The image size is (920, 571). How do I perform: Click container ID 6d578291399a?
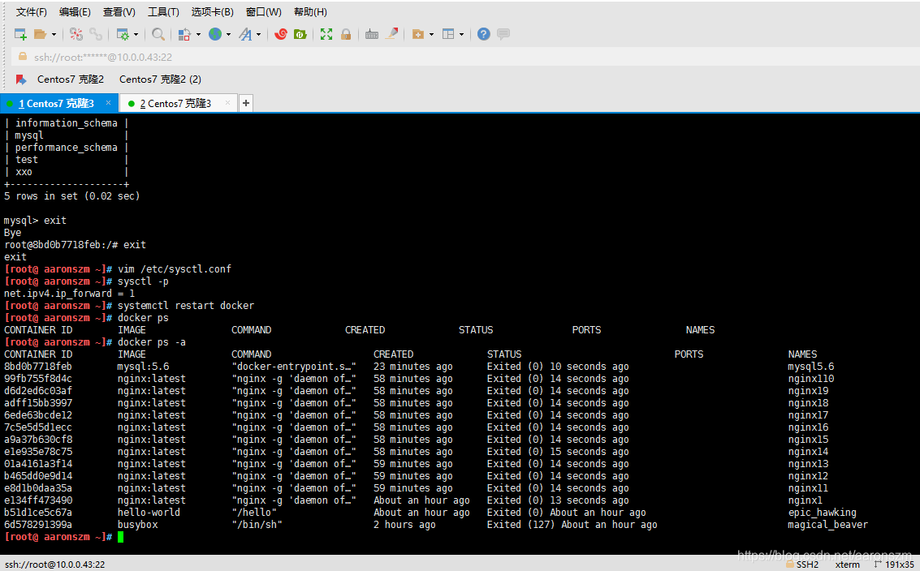[x=38, y=525]
